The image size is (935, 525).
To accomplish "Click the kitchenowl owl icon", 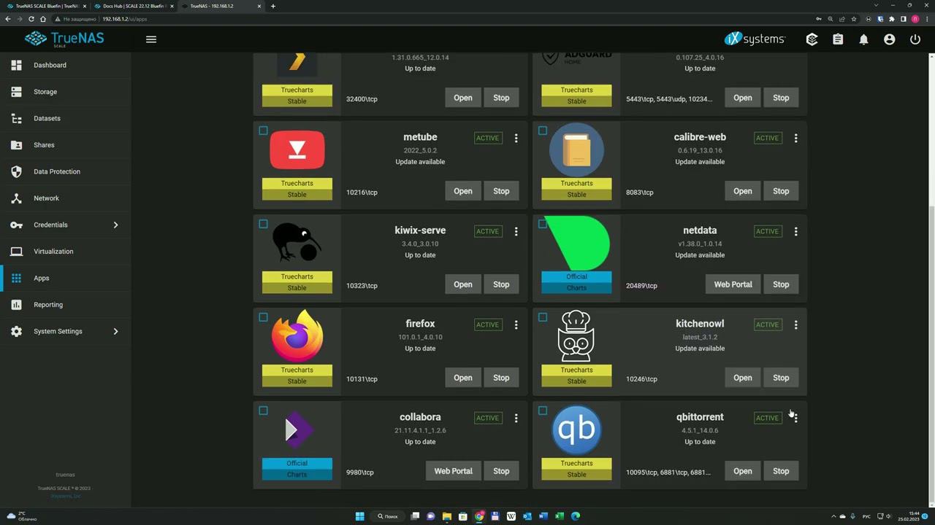I will point(576,336).
